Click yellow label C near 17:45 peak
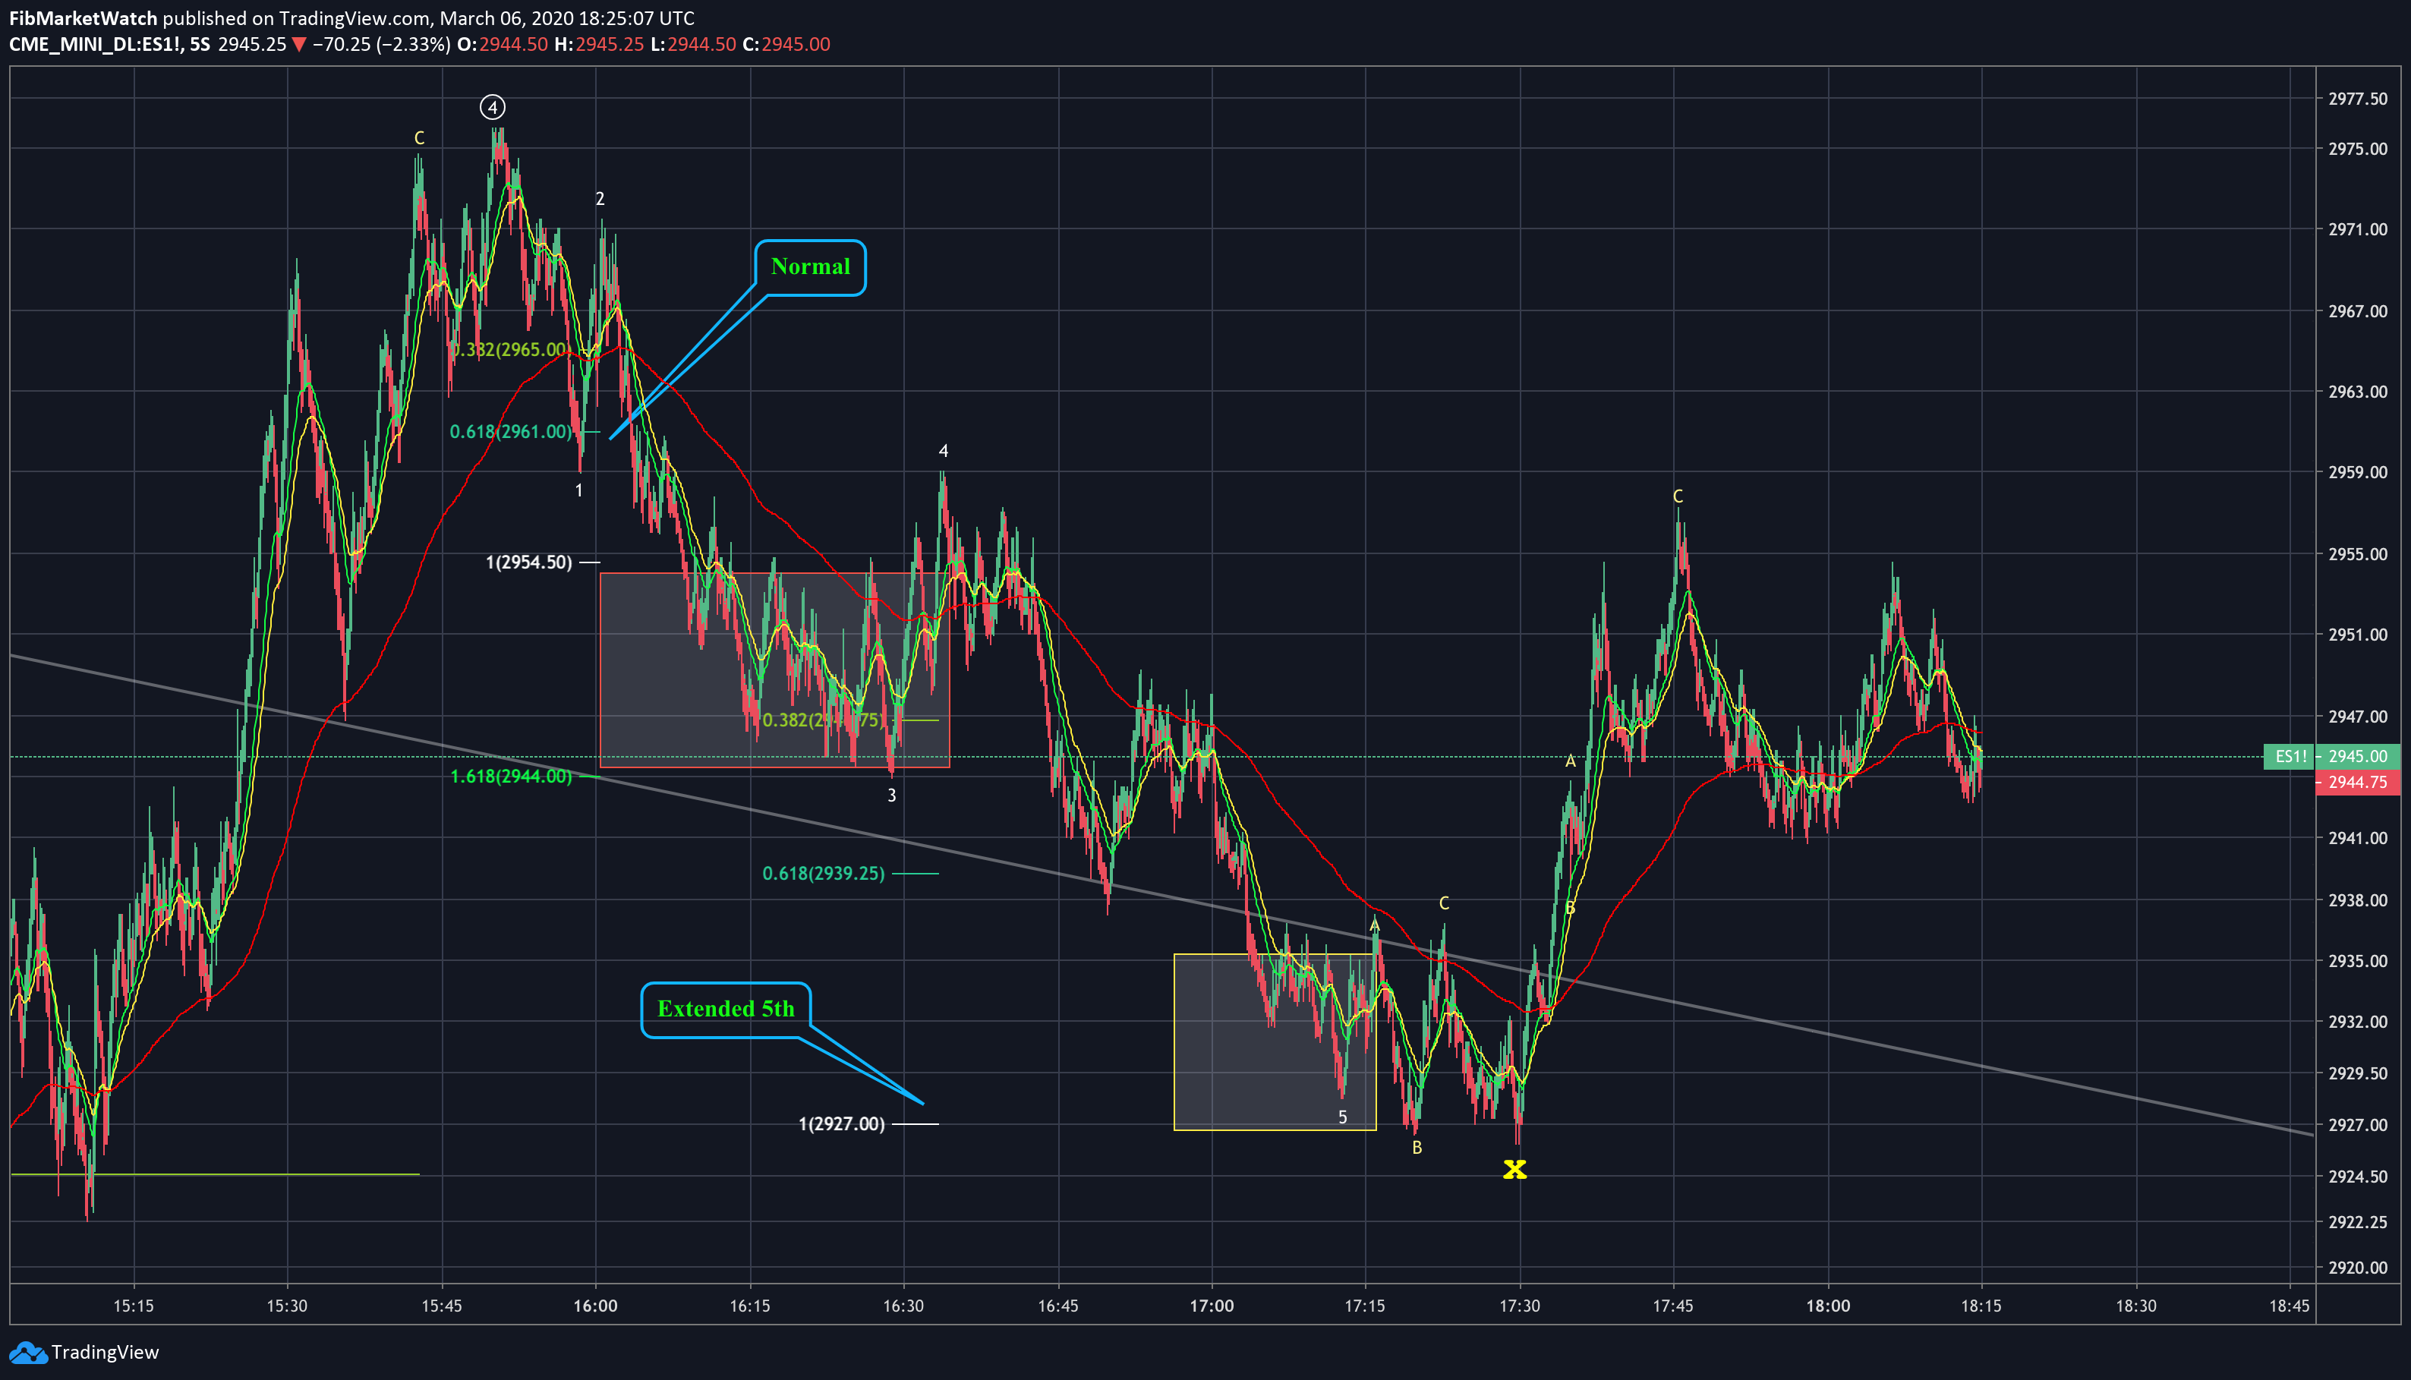 click(x=1678, y=496)
